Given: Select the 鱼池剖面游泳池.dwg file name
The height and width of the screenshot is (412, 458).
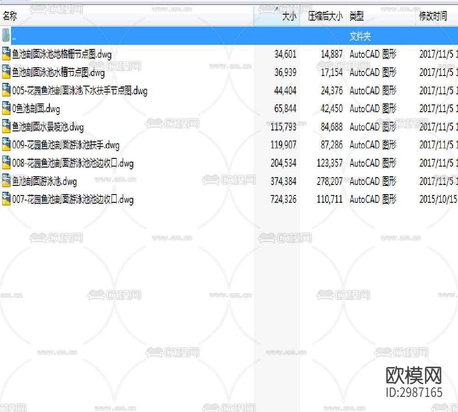Looking at the screenshot, I should click(44, 181).
